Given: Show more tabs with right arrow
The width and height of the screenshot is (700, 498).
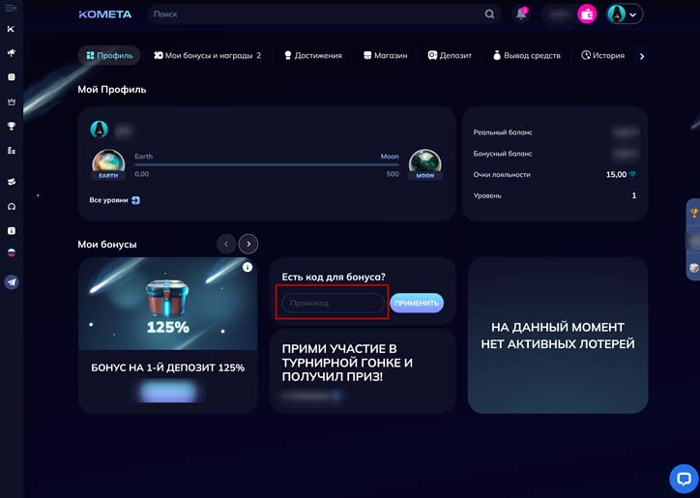Looking at the screenshot, I should (642, 56).
